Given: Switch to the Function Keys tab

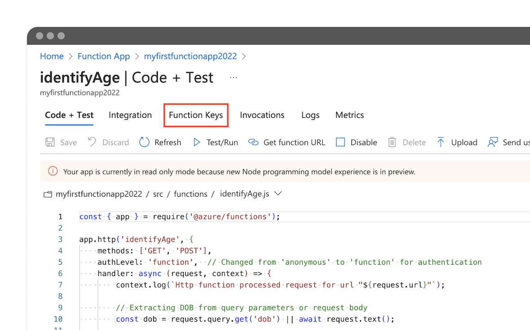Looking at the screenshot, I should [x=196, y=115].
